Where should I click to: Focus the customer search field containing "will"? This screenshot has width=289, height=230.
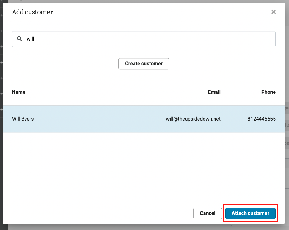point(148,39)
